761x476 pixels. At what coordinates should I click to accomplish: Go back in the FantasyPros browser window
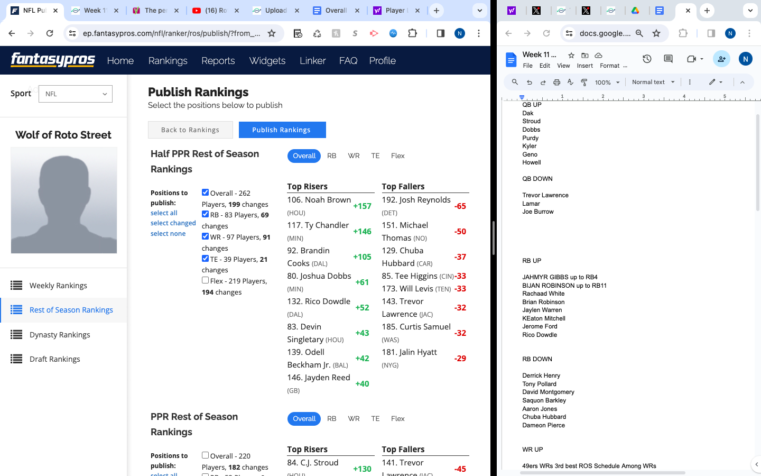pos(12,33)
